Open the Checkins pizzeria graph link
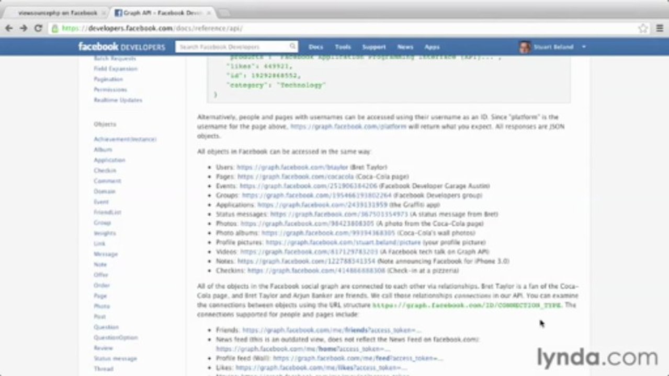 (316, 271)
